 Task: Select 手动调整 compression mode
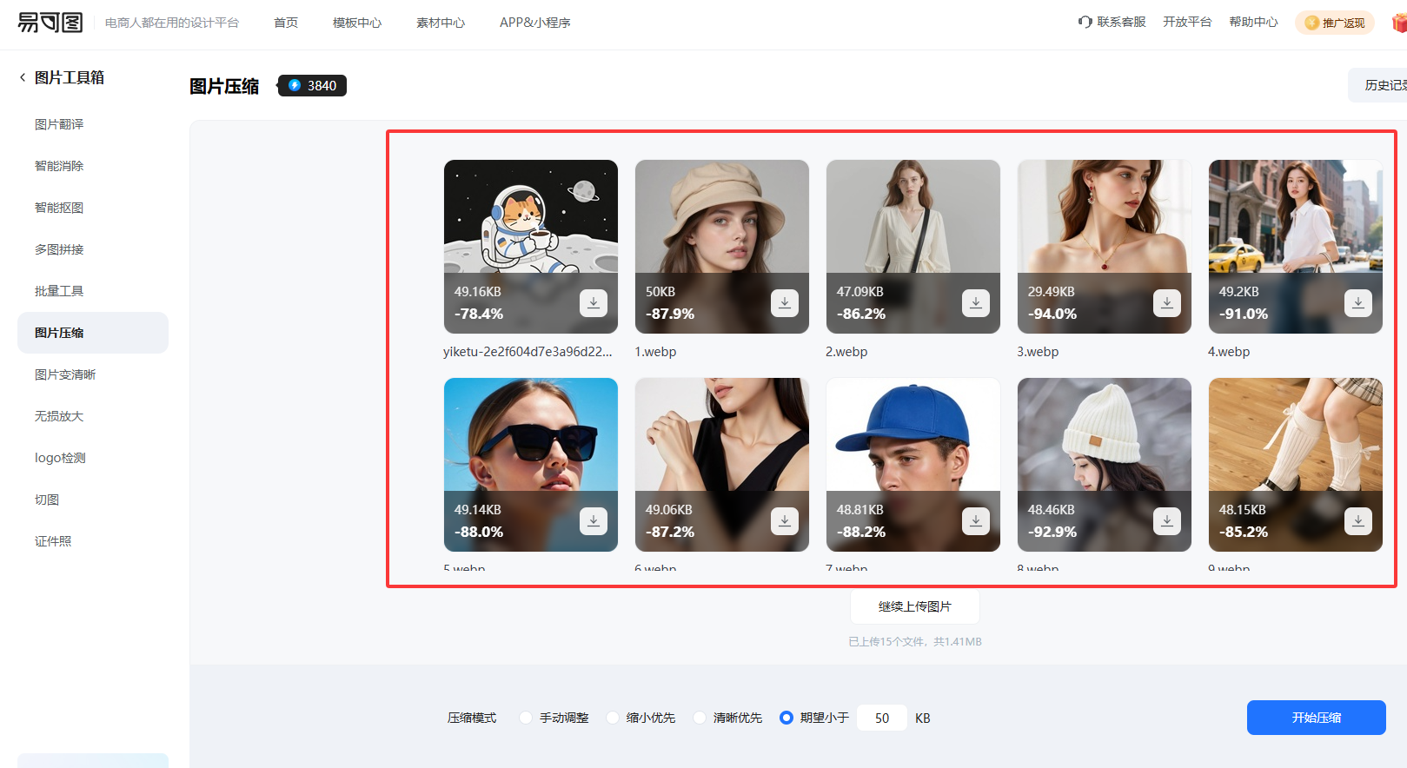point(526,718)
